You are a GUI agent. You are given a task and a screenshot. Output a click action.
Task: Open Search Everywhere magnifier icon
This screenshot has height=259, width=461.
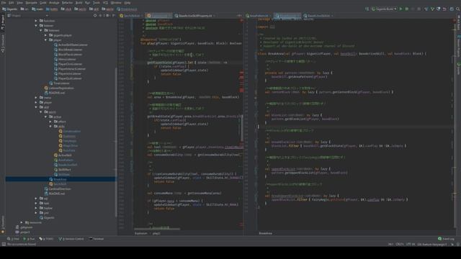tap(458, 9)
